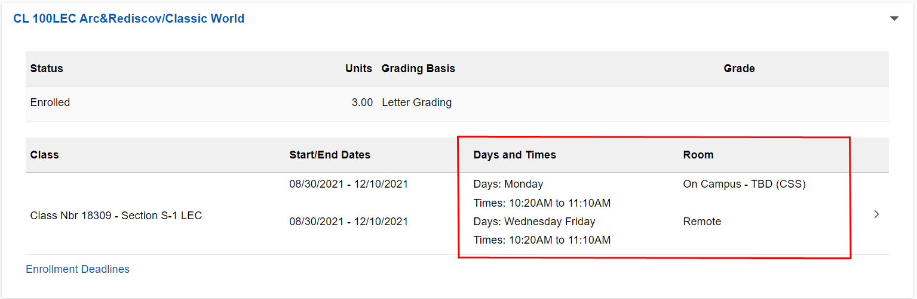Click the Days: Wednesday Friday meeting entry
Viewport: 917px width, 299px height.
534,222
